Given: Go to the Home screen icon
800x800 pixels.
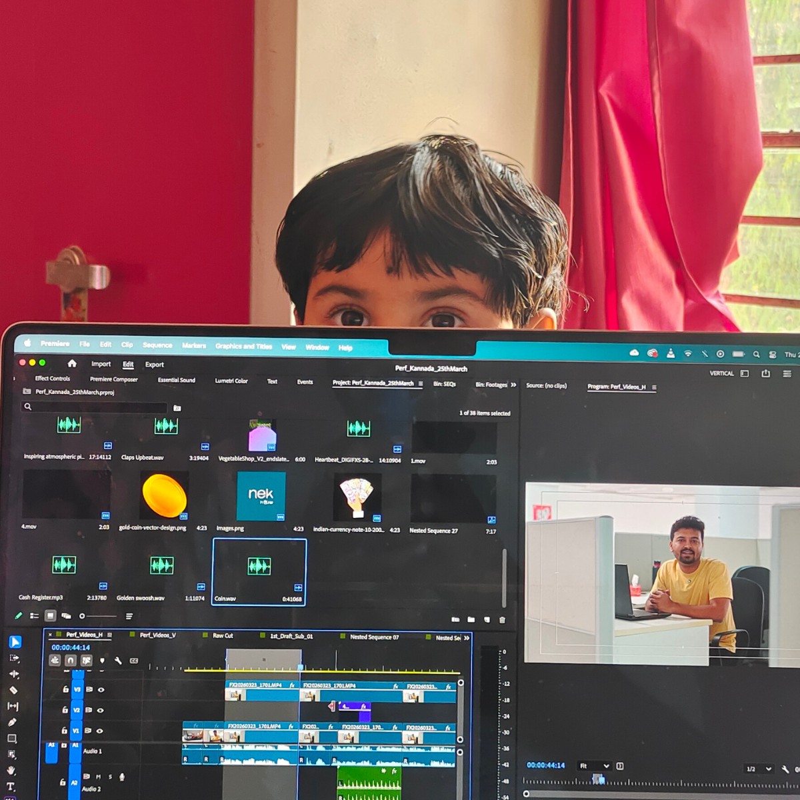Looking at the screenshot, I should (72, 363).
